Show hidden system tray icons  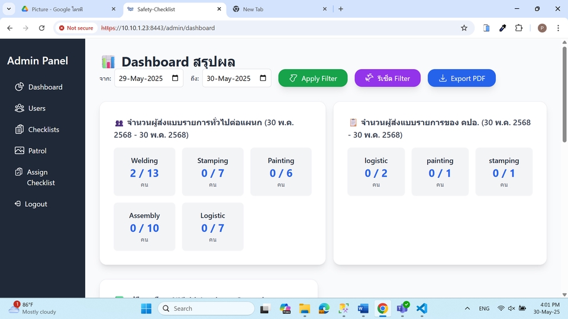(x=467, y=308)
